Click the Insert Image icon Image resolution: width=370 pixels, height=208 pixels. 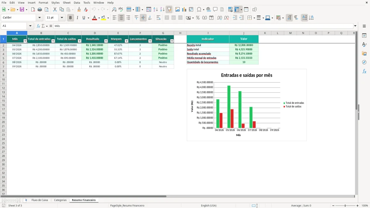[x=178, y=10]
